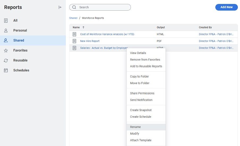This screenshot has height=146, width=240.
Task: Select Copy to Folder
Action: coord(139,76)
